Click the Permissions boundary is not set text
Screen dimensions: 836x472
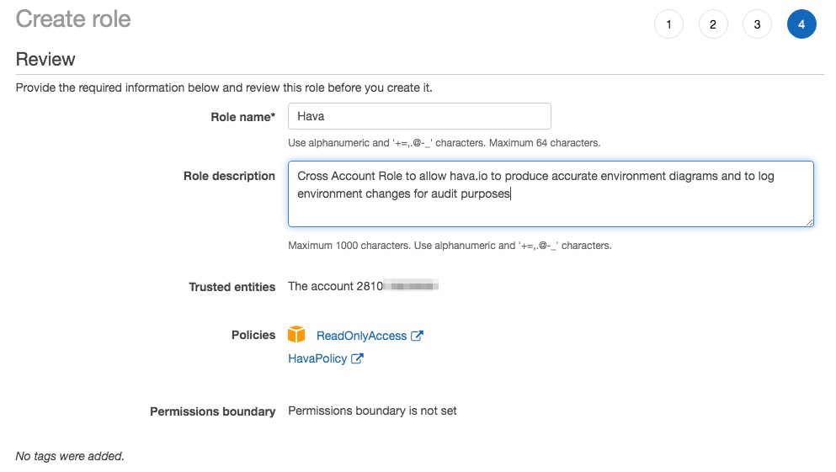372,411
